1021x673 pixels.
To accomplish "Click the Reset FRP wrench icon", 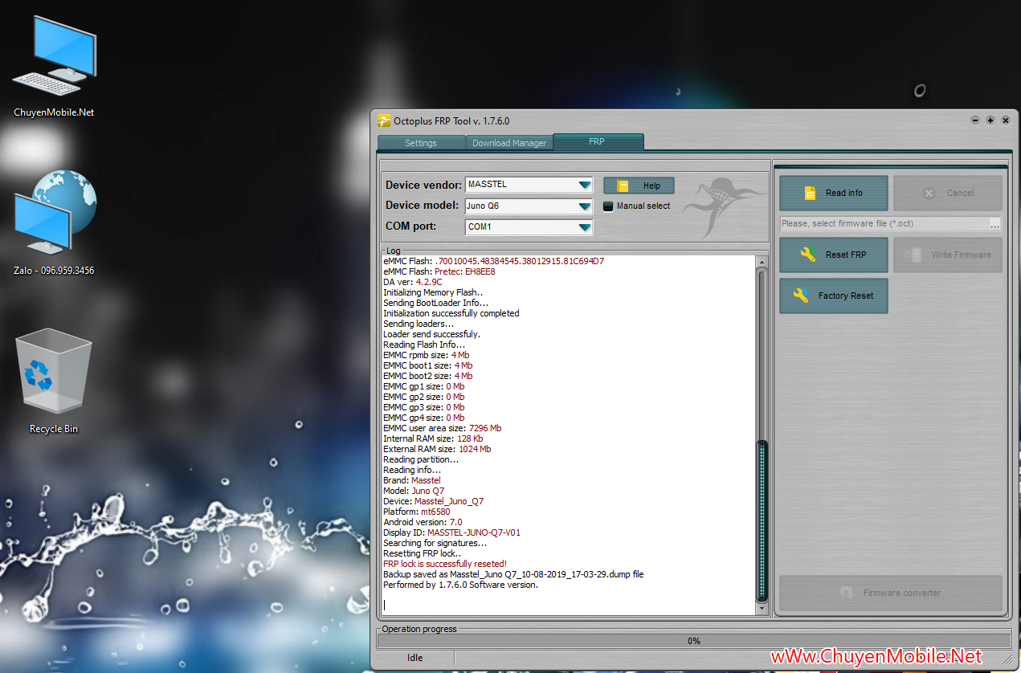I will tap(808, 255).
